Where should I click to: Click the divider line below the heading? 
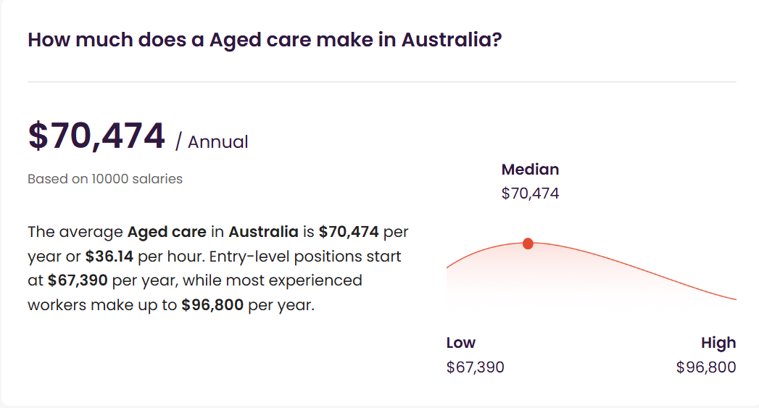pos(382,82)
